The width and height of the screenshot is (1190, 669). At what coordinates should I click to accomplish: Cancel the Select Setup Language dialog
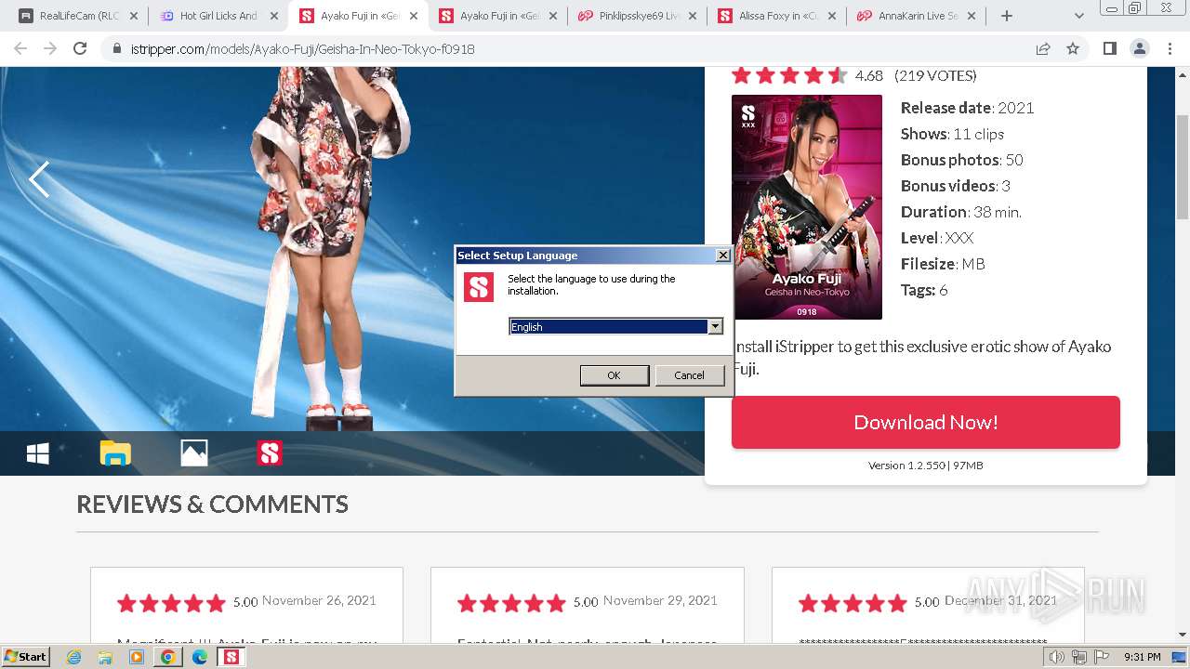point(689,375)
